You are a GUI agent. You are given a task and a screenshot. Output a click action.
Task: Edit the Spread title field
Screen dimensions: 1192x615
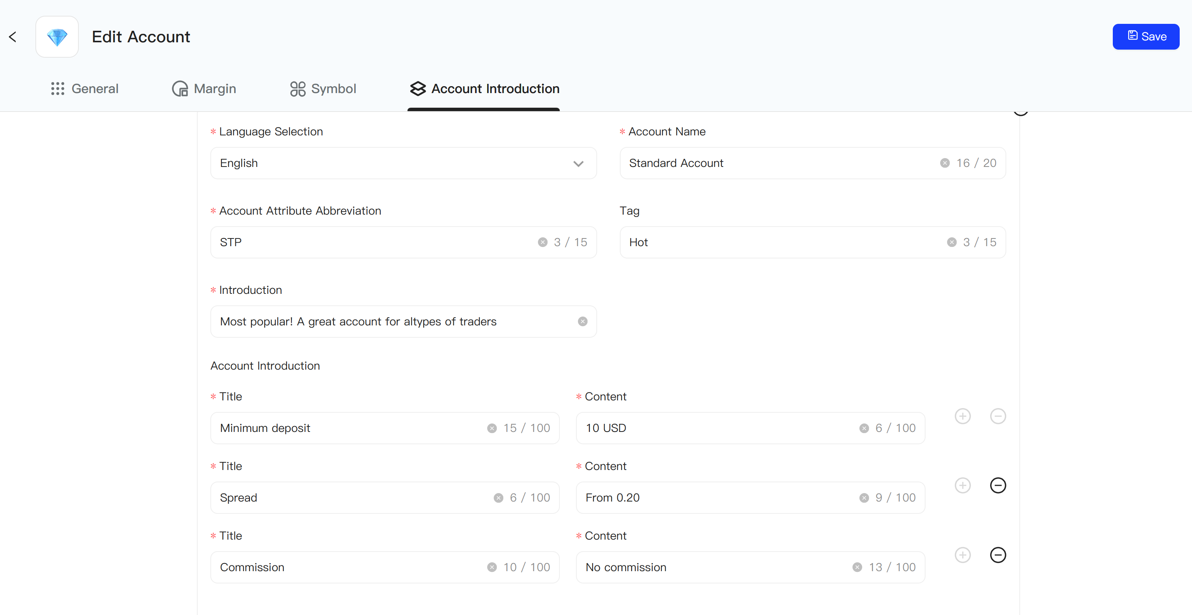point(385,498)
